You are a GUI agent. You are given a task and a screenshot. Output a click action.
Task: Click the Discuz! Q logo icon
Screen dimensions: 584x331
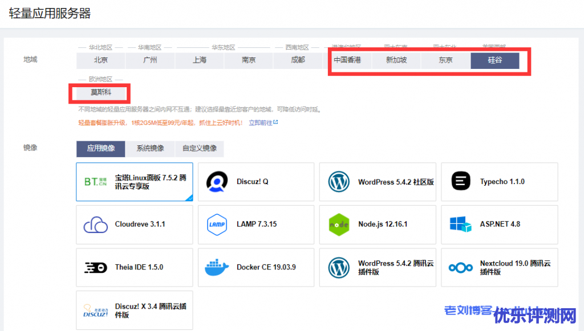[x=217, y=182]
